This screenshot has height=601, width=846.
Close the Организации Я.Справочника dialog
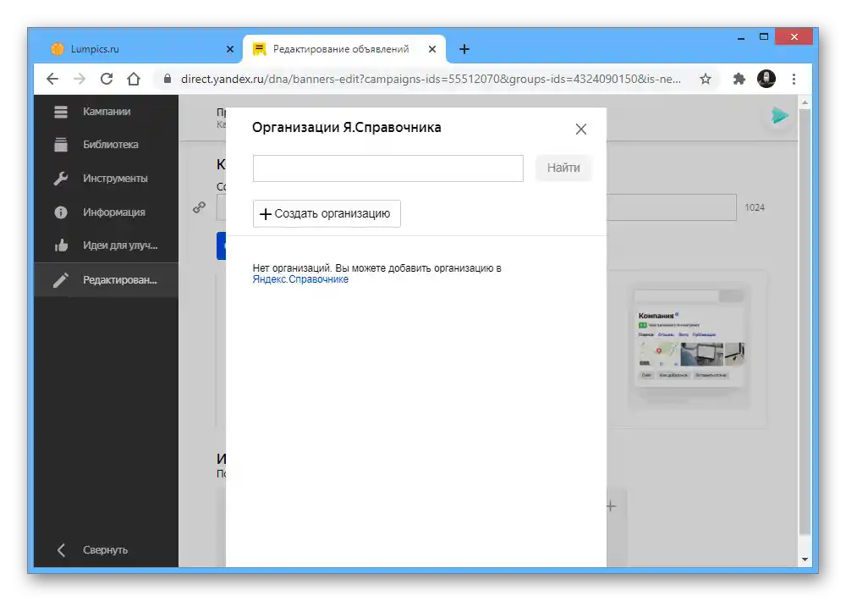(x=580, y=129)
